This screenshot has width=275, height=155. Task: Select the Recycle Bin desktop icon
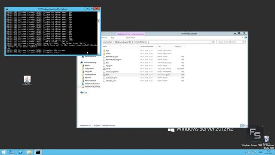click(x=266, y=139)
